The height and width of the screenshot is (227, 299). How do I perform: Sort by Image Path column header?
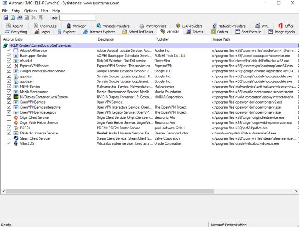tap(254, 39)
